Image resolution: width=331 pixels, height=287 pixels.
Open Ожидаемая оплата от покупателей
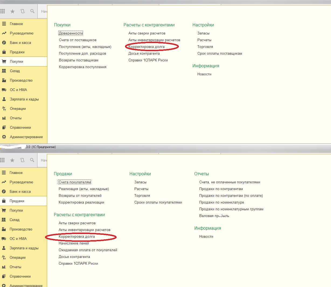tap(88, 250)
